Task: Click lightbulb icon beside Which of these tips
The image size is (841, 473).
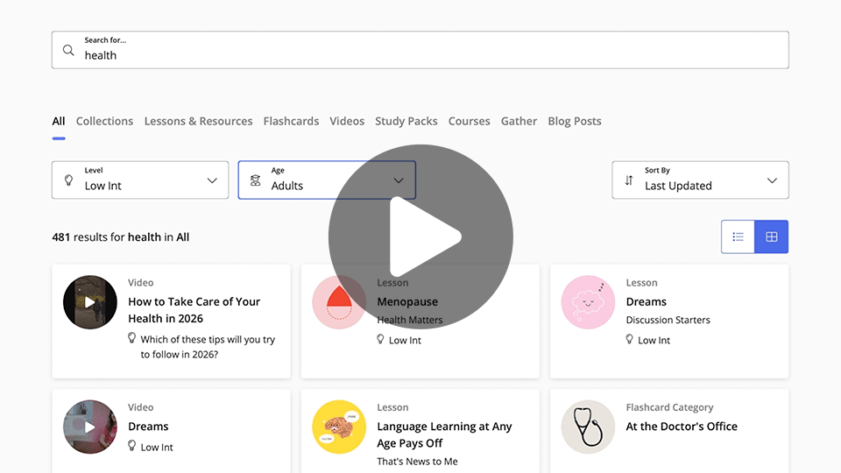Action: click(132, 338)
